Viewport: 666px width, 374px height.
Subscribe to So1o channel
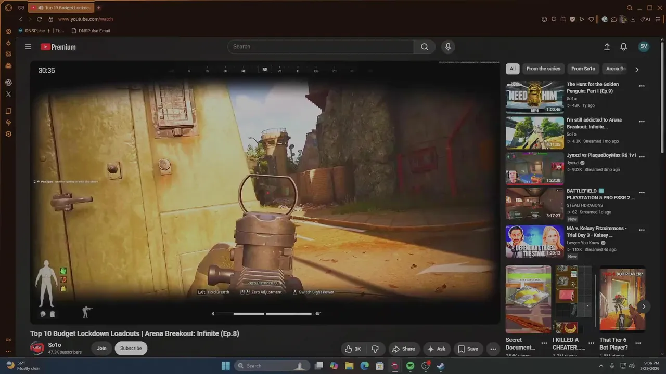tap(131, 348)
